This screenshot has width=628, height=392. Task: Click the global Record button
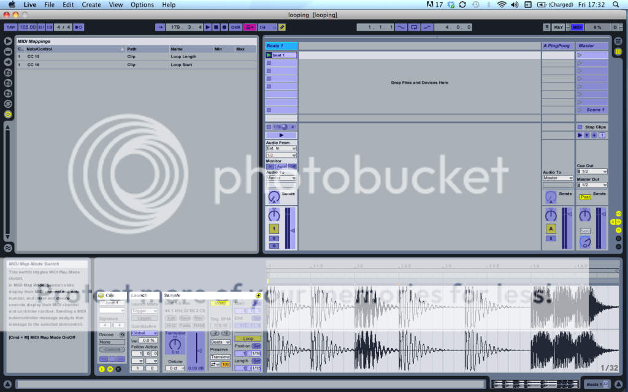point(224,27)
